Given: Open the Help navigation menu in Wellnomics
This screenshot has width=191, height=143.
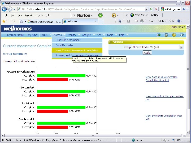Looking at the screenshot, I should coord(123,35).
